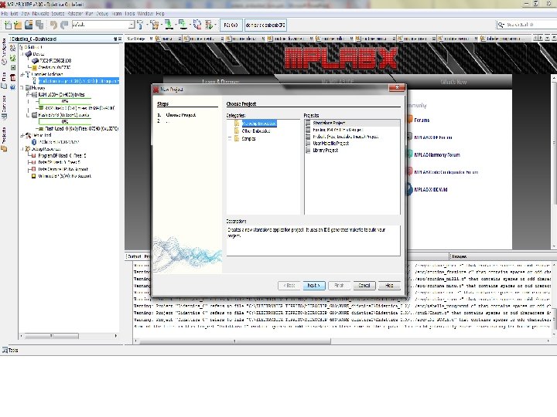The width and height of the screenshot is (557, 417).
Task: Open the Window menu
Action: (x=145, y=13)
